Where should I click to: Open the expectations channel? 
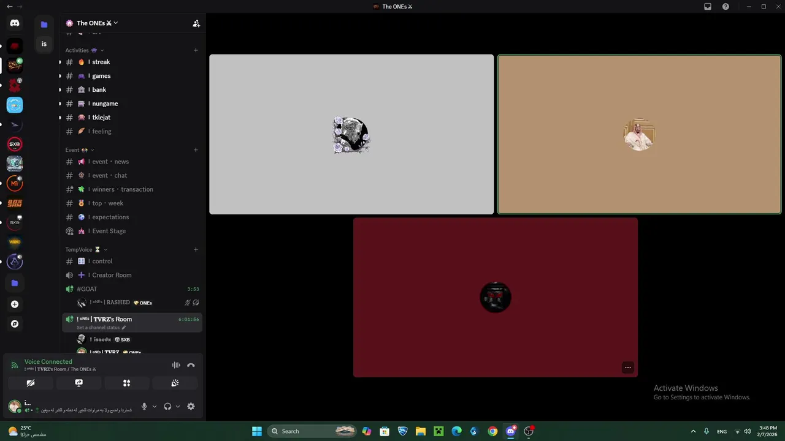click(x=132, y=217)
